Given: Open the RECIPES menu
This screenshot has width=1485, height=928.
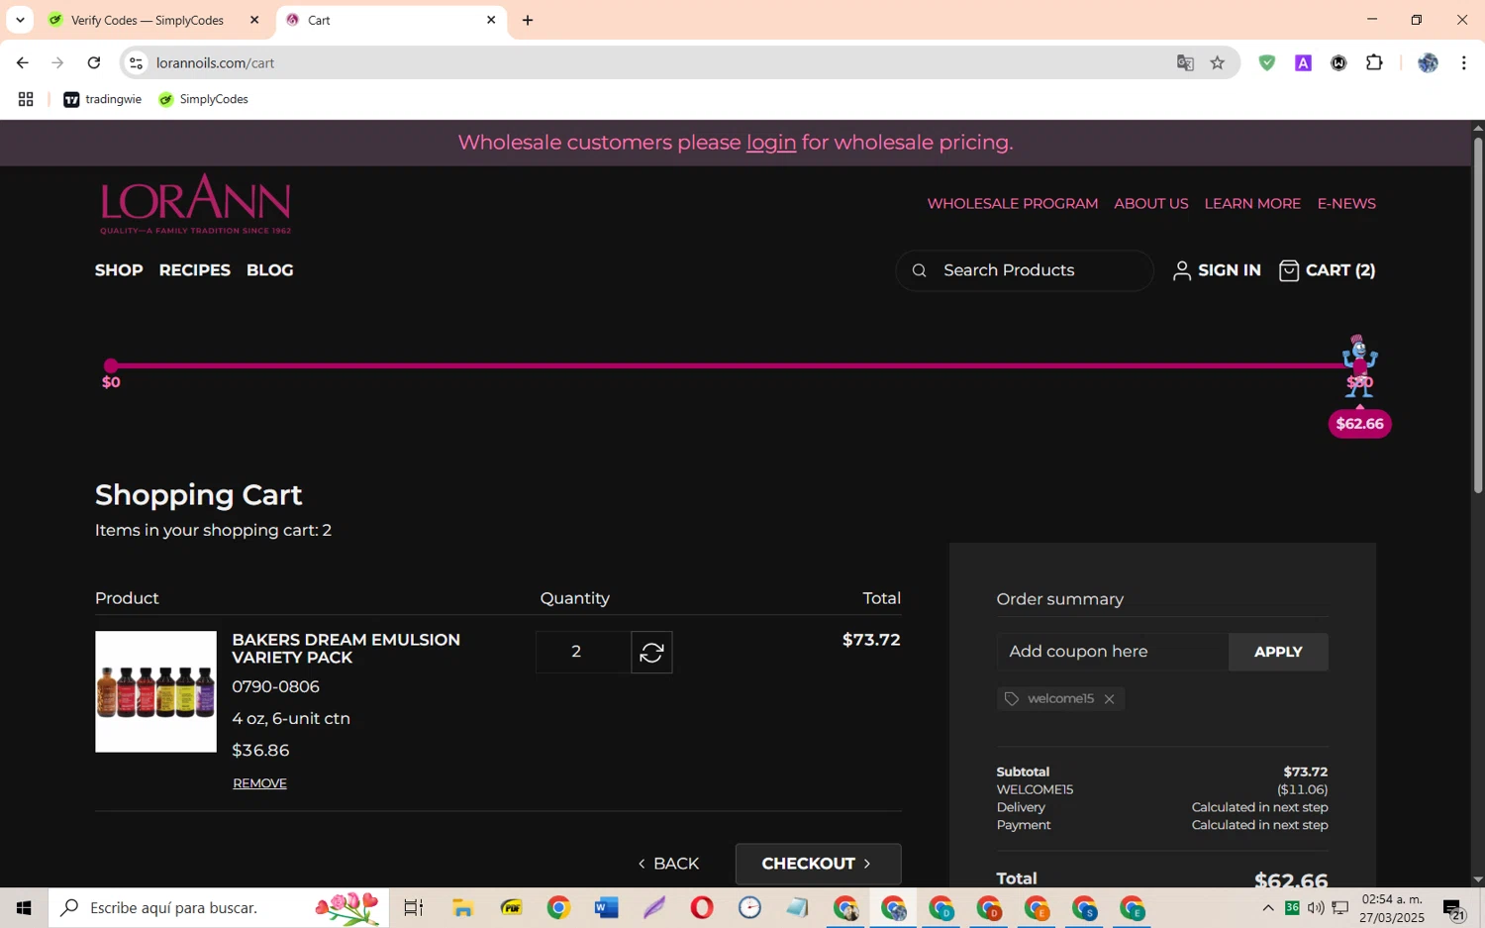Looking at the screenshot, I should (x=195, y=270).
